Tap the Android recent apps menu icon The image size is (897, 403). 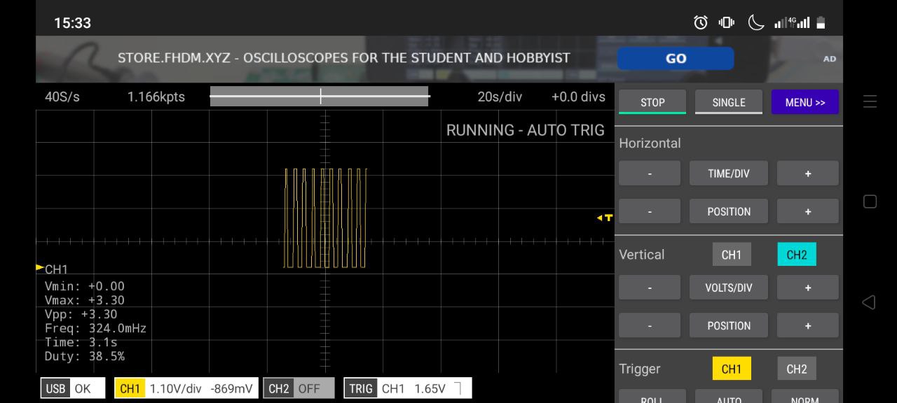pyautogui.click(x=870, y=102)
